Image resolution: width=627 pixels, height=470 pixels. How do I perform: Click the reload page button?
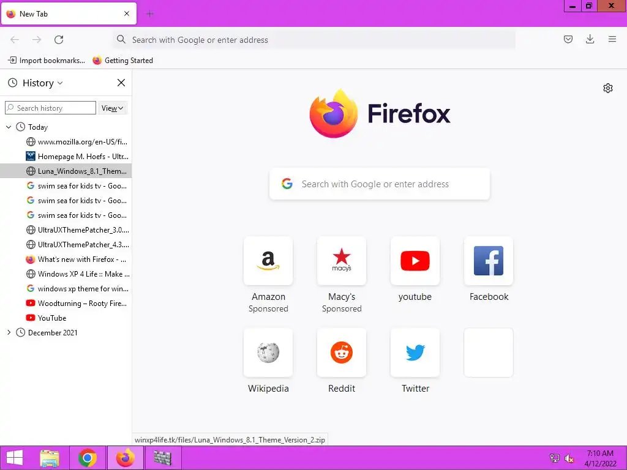[x=59, y=40]
